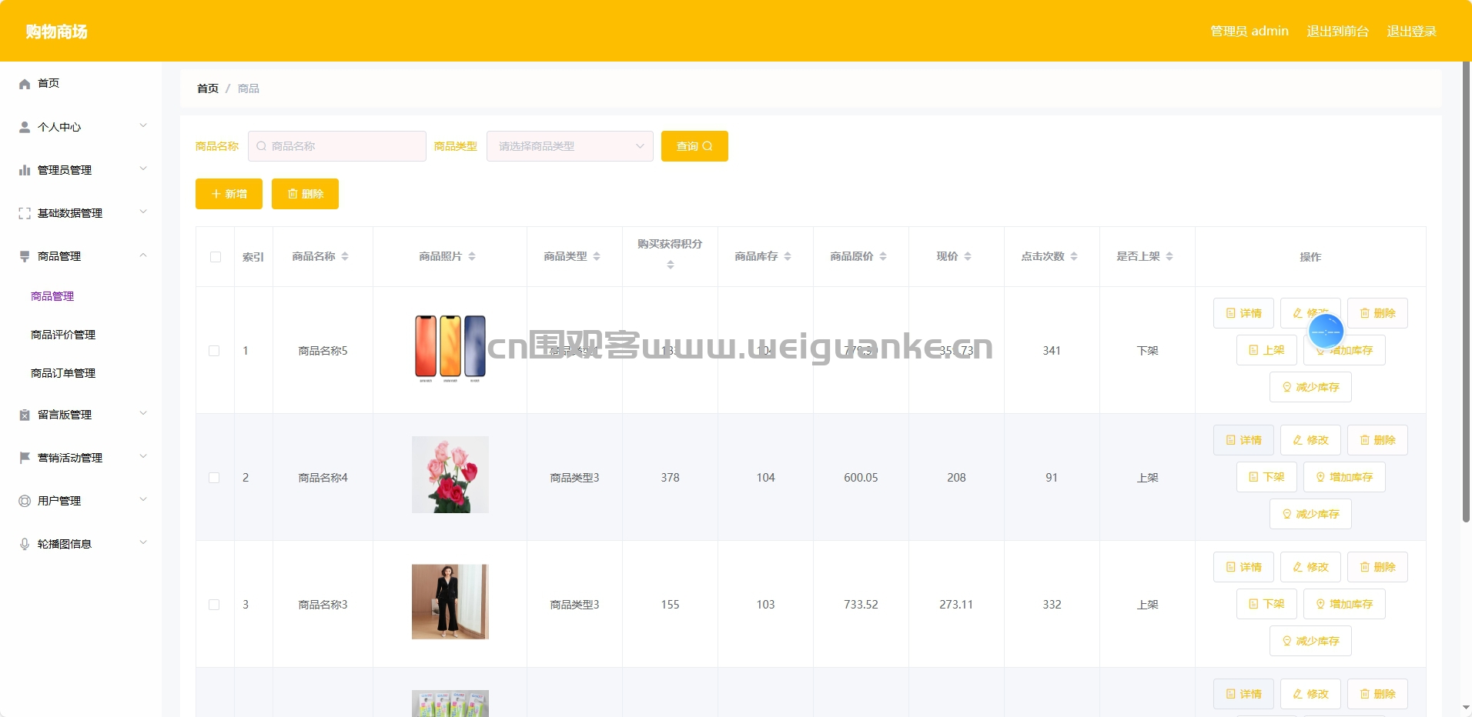
Task: Expand the 营销活动管理 sidebar chevron
Action: [143, 457]
